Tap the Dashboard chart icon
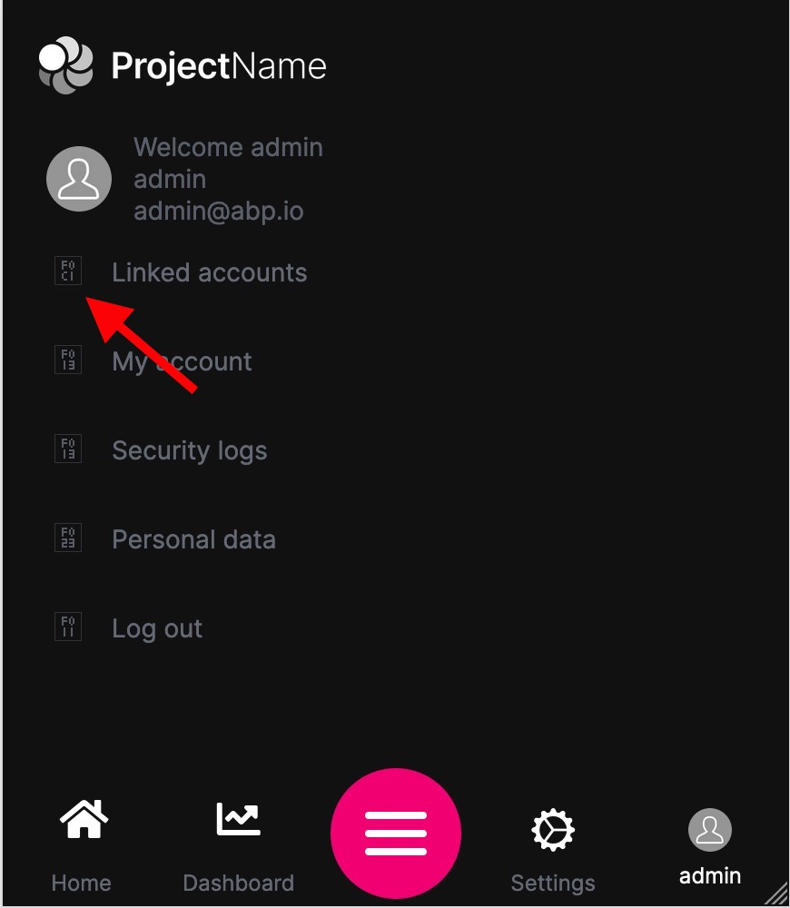Image resolution: width=790 pixels, height=908 pixels. coord(238,820)
